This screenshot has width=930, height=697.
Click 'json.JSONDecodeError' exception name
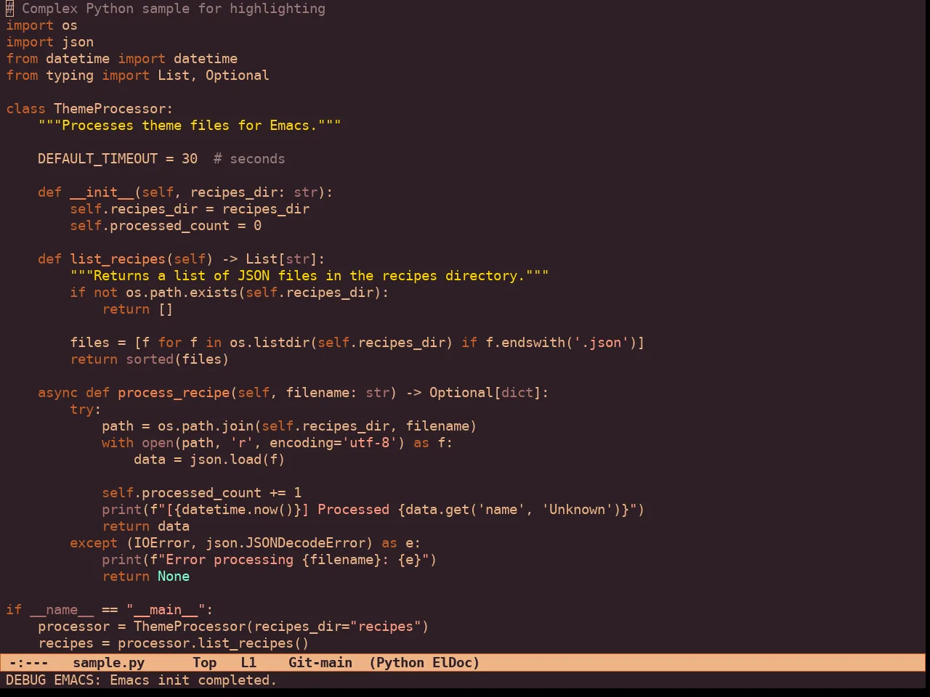pos(285,543)
